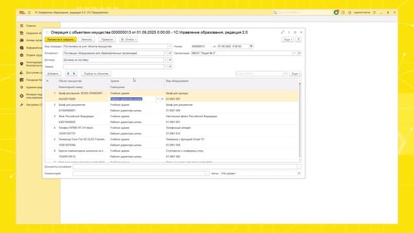The width and height of the screenshot is (414, 233).
Task: Click Добавить button
Action: 53,73
